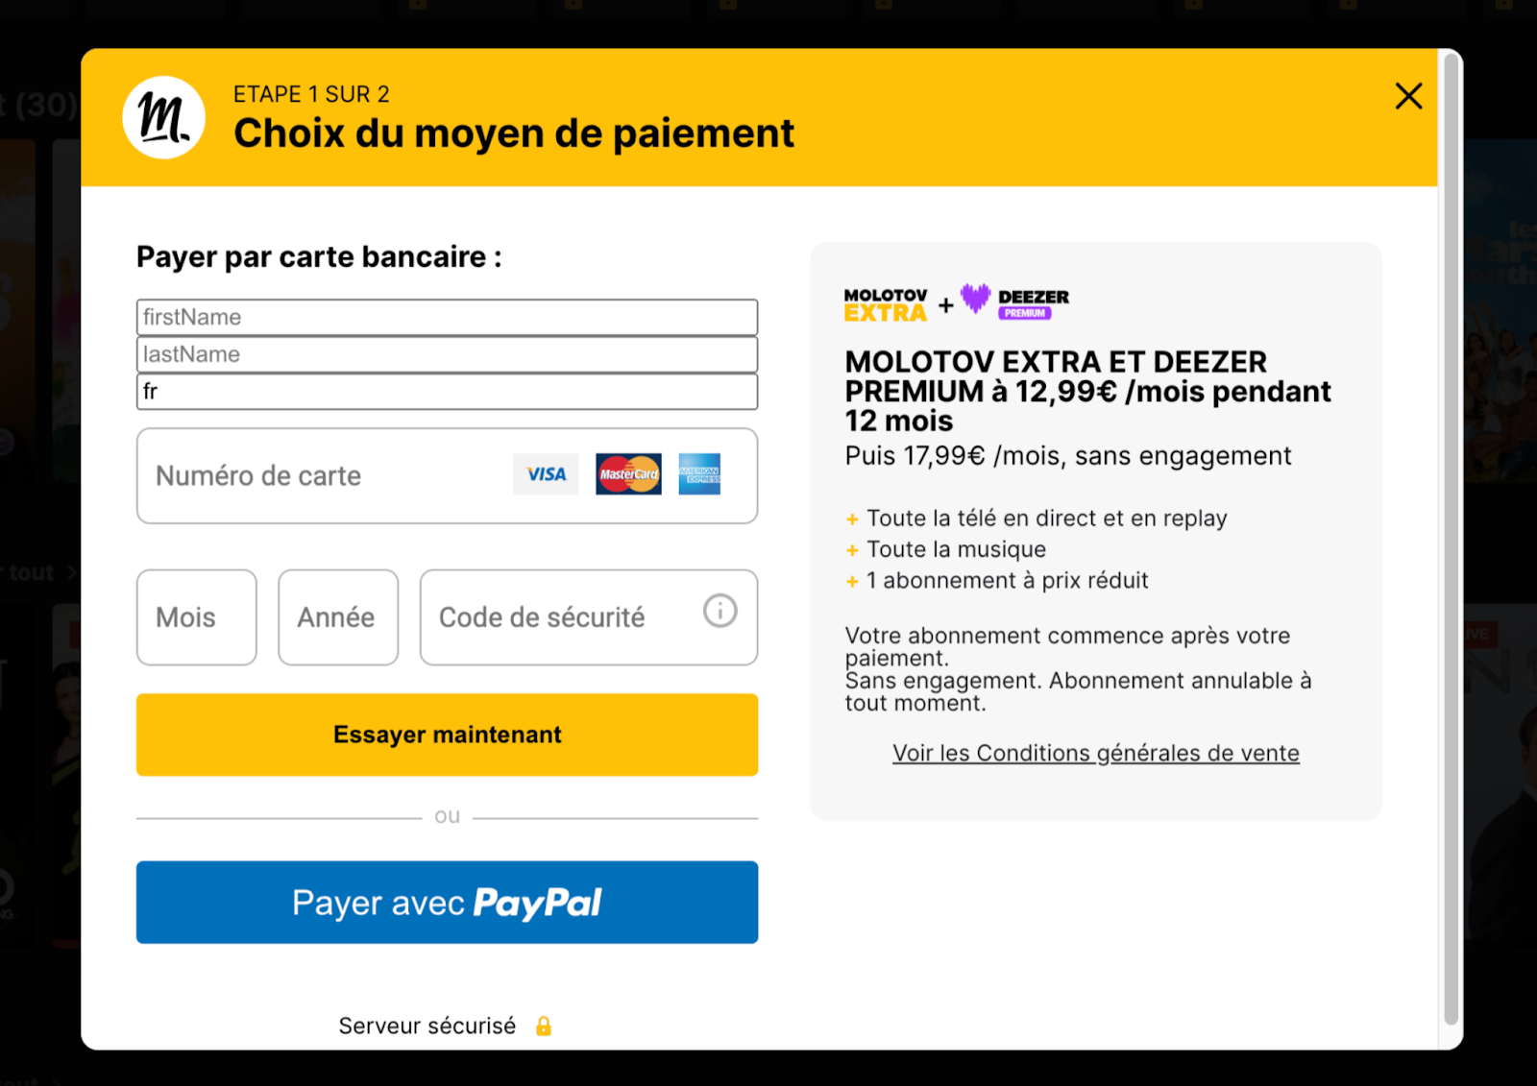Click the Visa card icon

click(546, 474)
